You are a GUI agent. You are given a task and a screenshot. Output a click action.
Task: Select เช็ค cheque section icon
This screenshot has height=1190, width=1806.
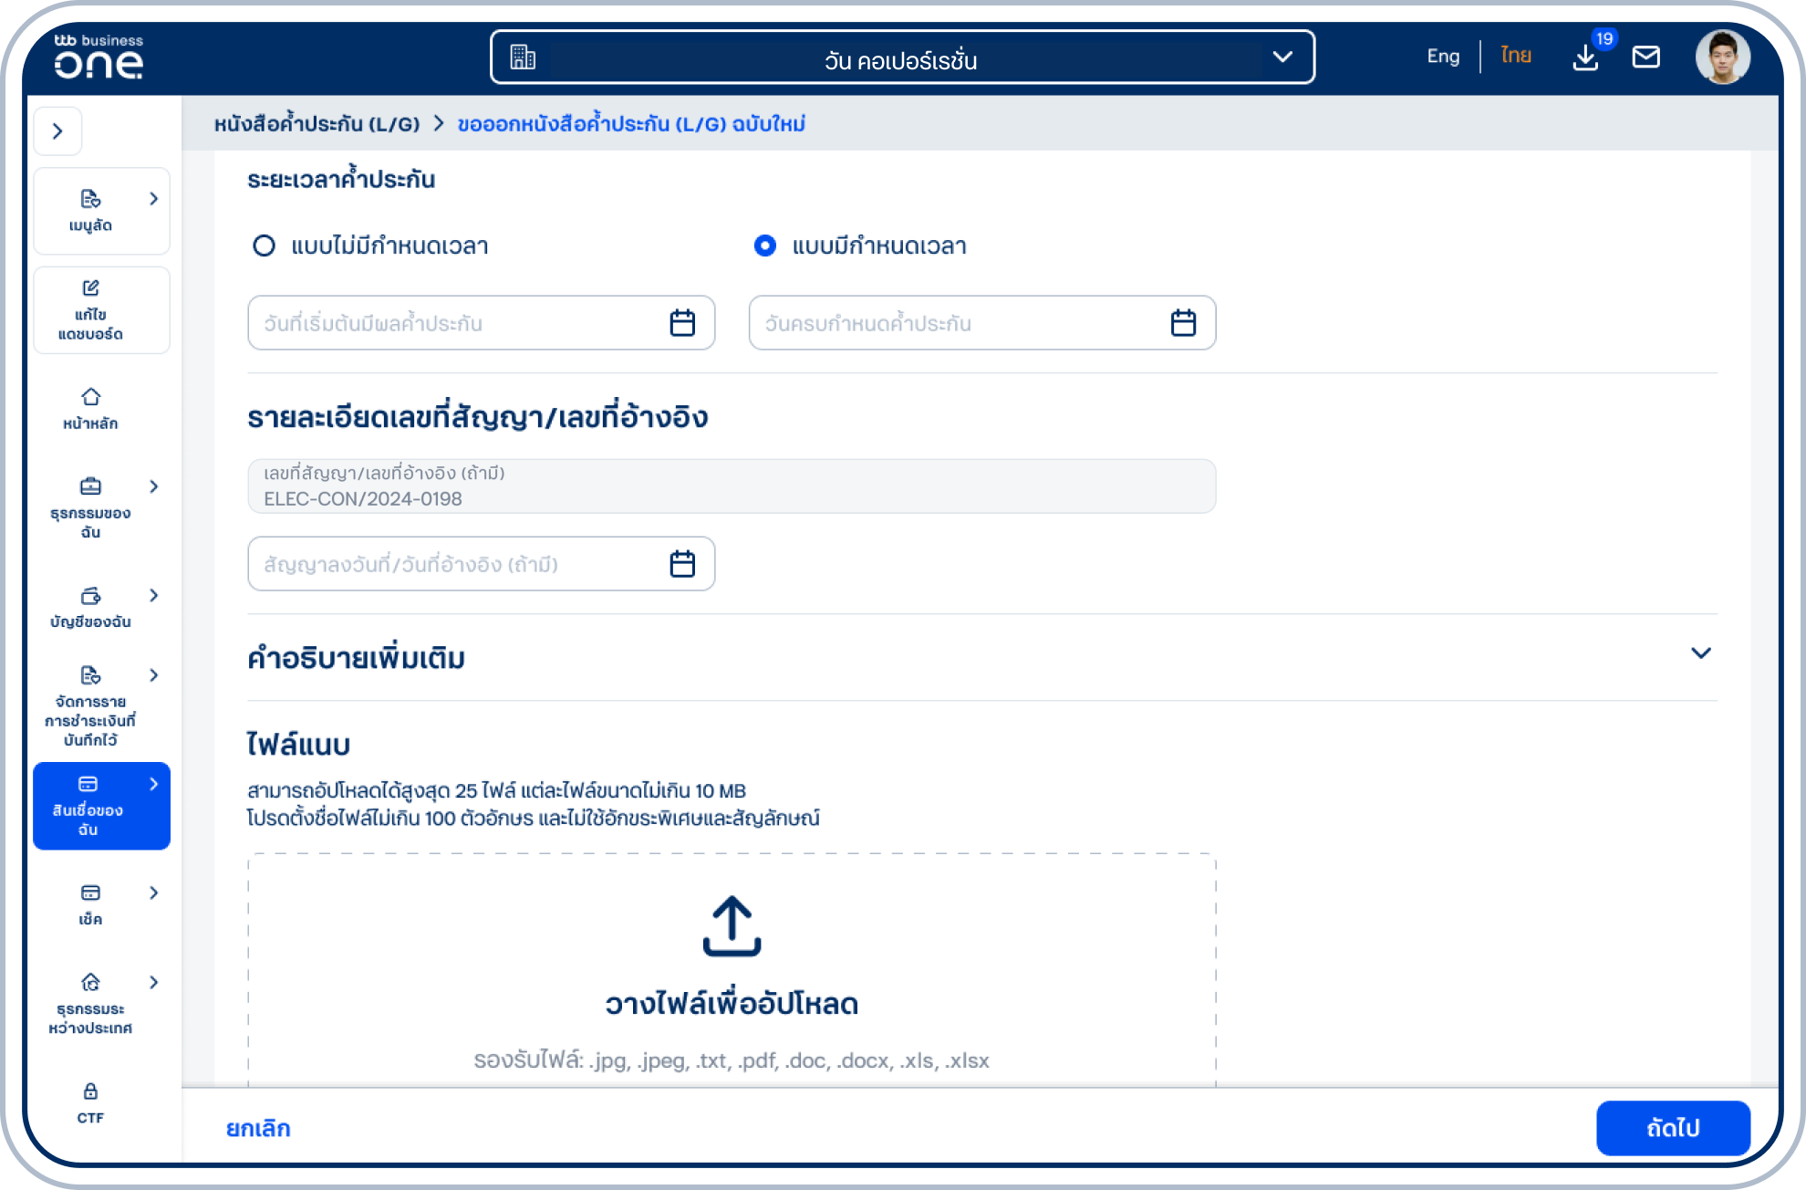pos(90,903)
